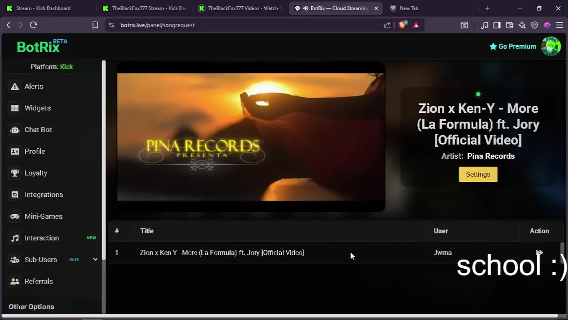Click the Other Options heading
This screenshot has height=320, width=568.
click(32, 307)
